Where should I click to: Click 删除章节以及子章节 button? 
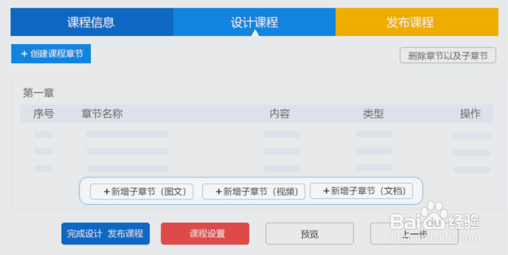coord(448,55)
